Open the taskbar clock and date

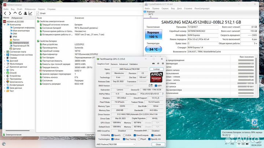click(x=257, y=144)
